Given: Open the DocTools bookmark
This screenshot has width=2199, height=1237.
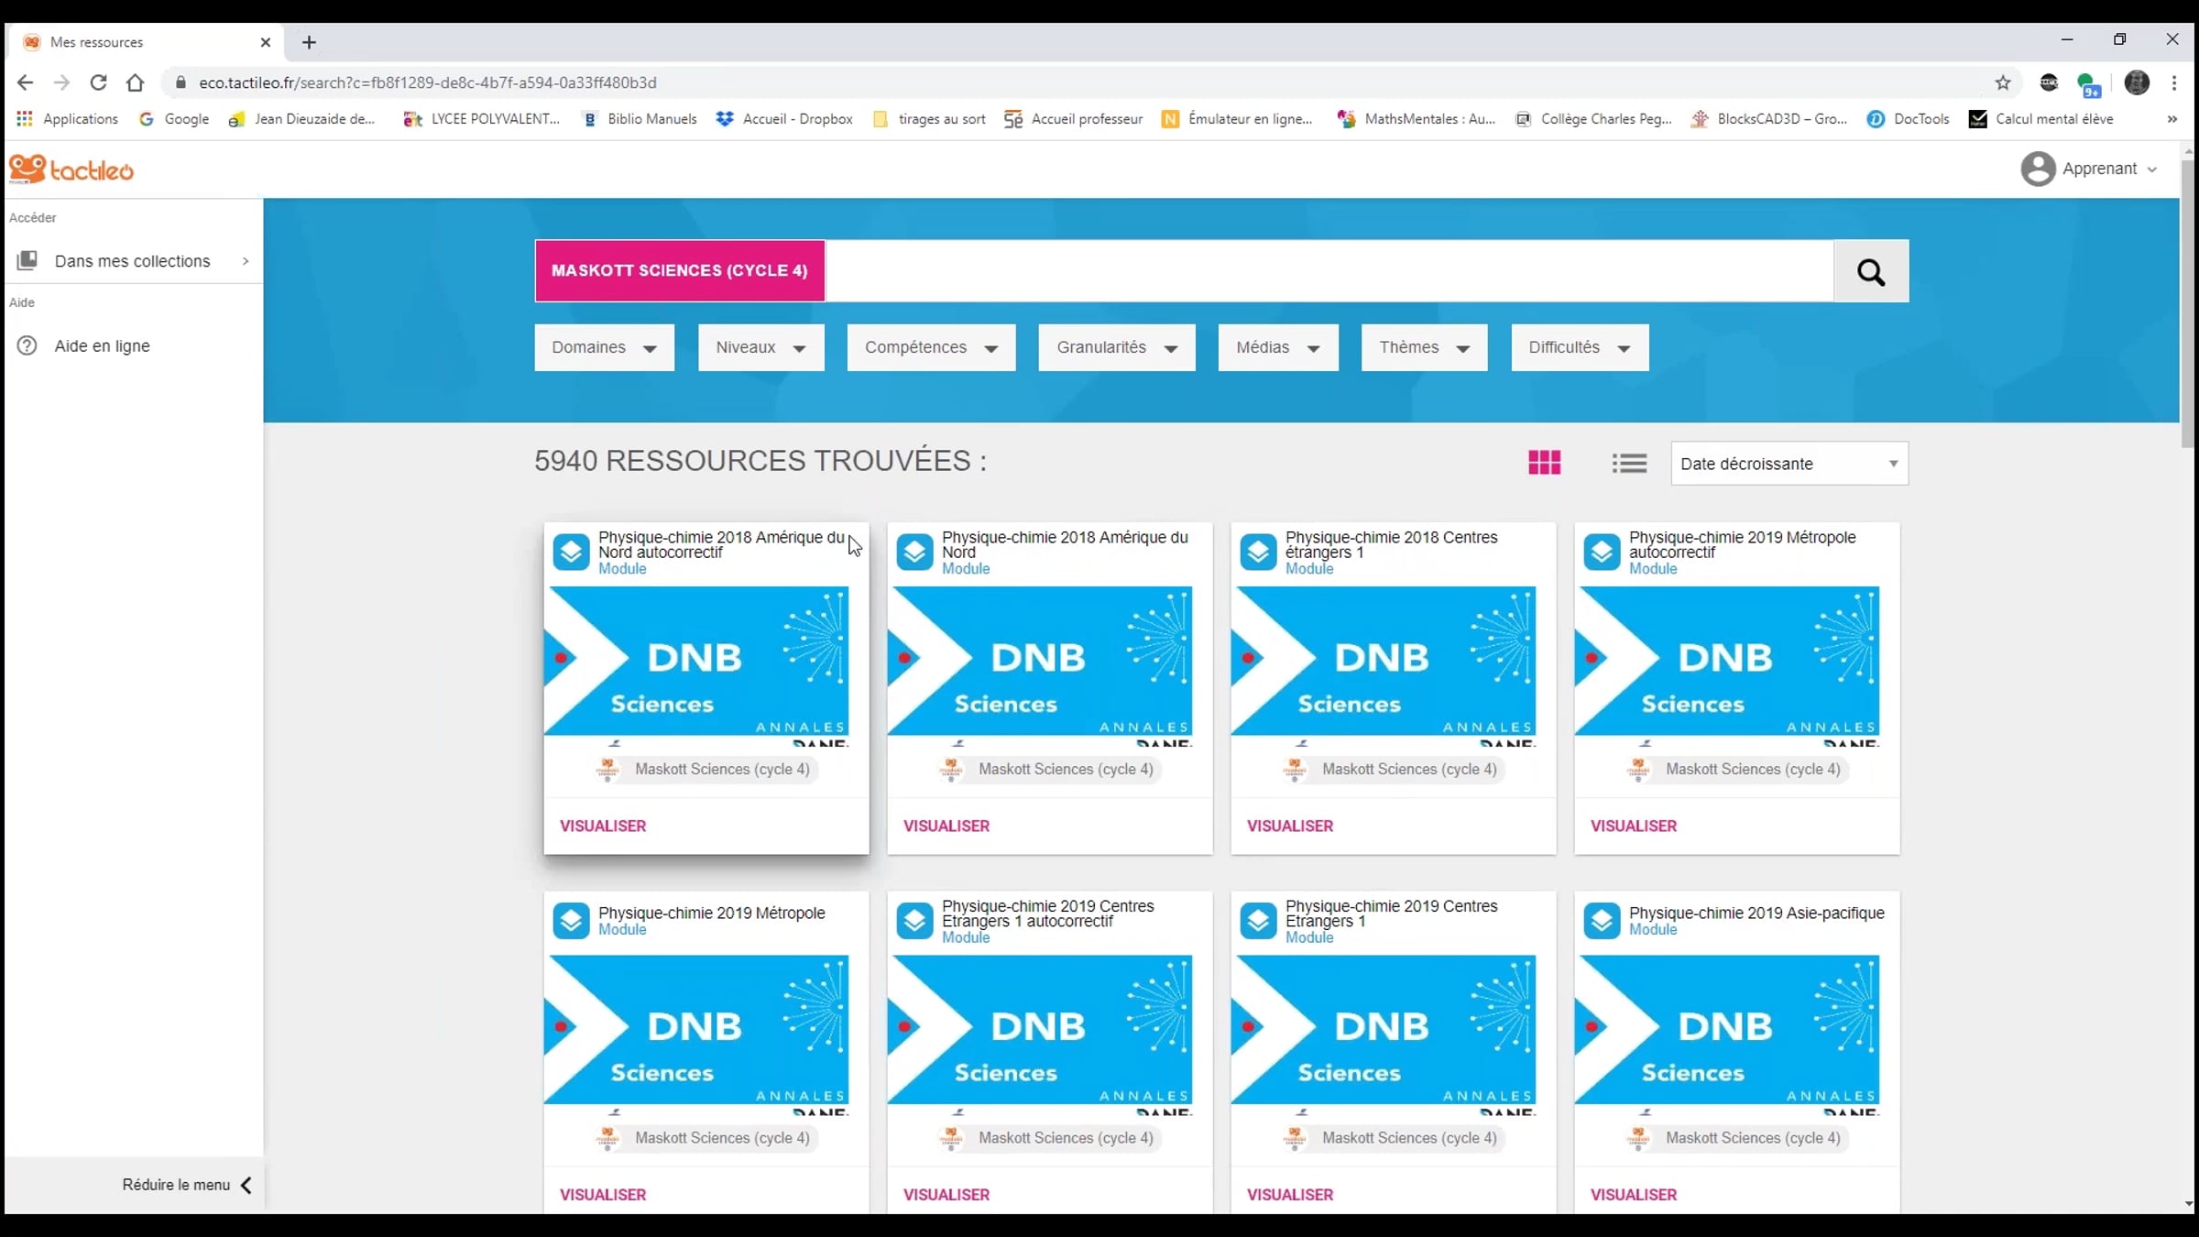Looking at the screenshot, I should coord(1909,119).
